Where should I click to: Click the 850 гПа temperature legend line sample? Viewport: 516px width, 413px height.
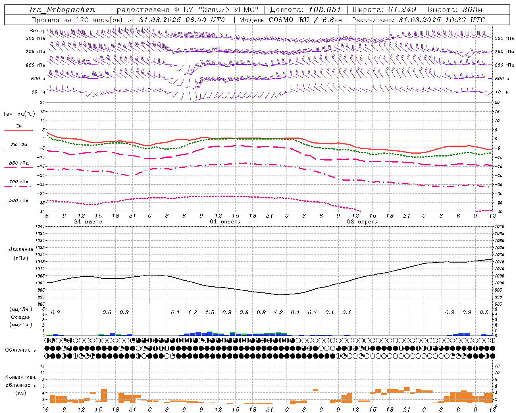pos(19,167)
